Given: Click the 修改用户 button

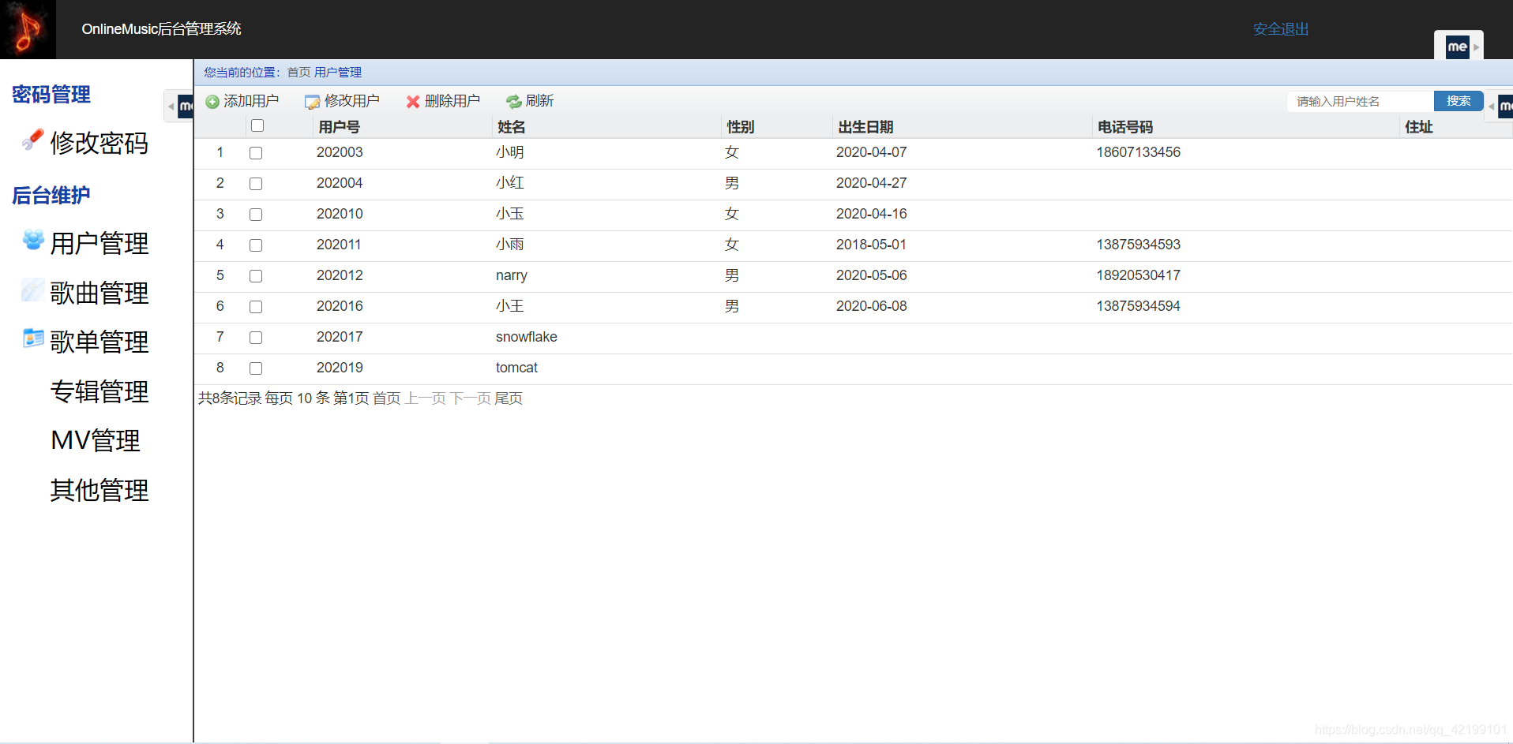Looking at the screenshot, I should click(x=343, y=101).
